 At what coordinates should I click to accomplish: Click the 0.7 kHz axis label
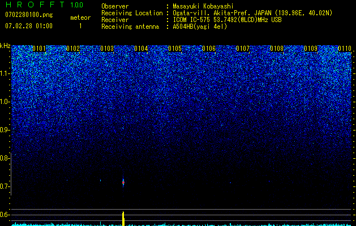(x=5, y=186)
